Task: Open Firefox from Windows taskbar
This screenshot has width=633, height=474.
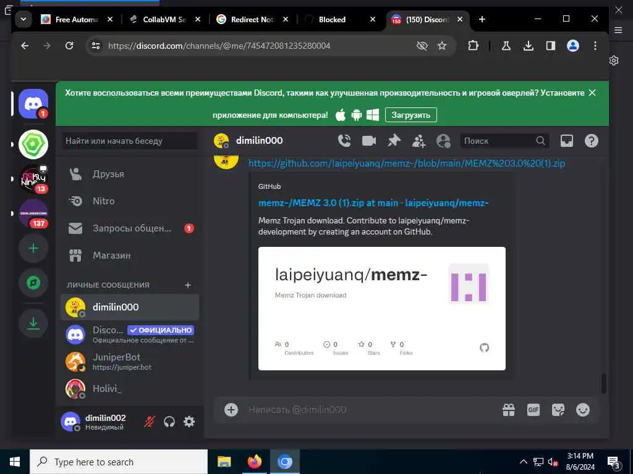Action: pos(254,462)
